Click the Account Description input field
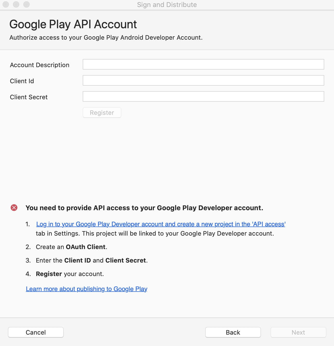This screenshot has height=346, width=334. pos(203,64)
